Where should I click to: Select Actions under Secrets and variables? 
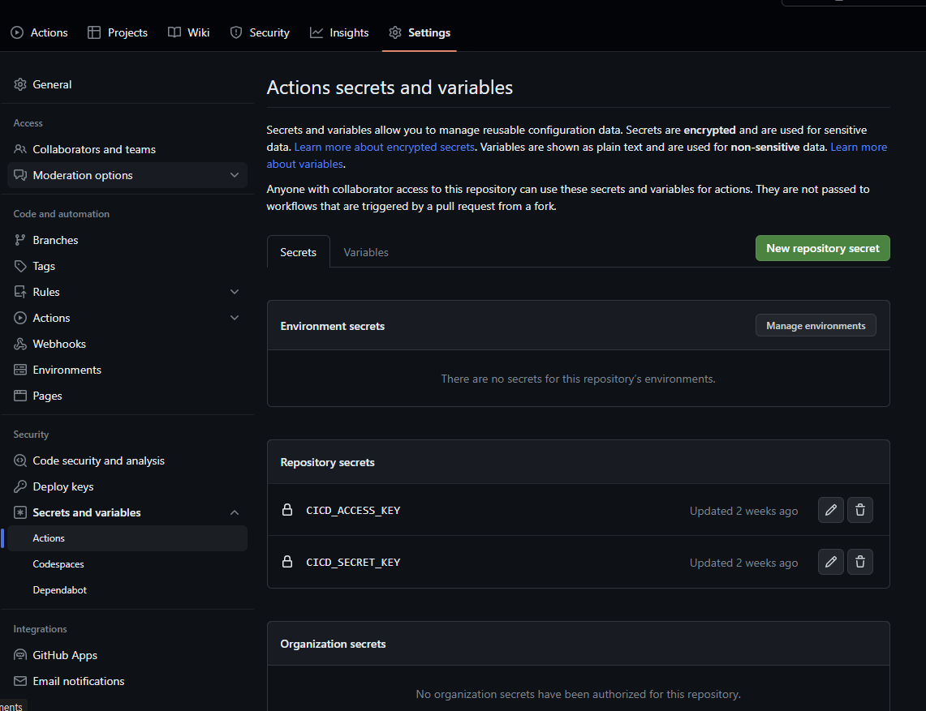pos(127,538)
